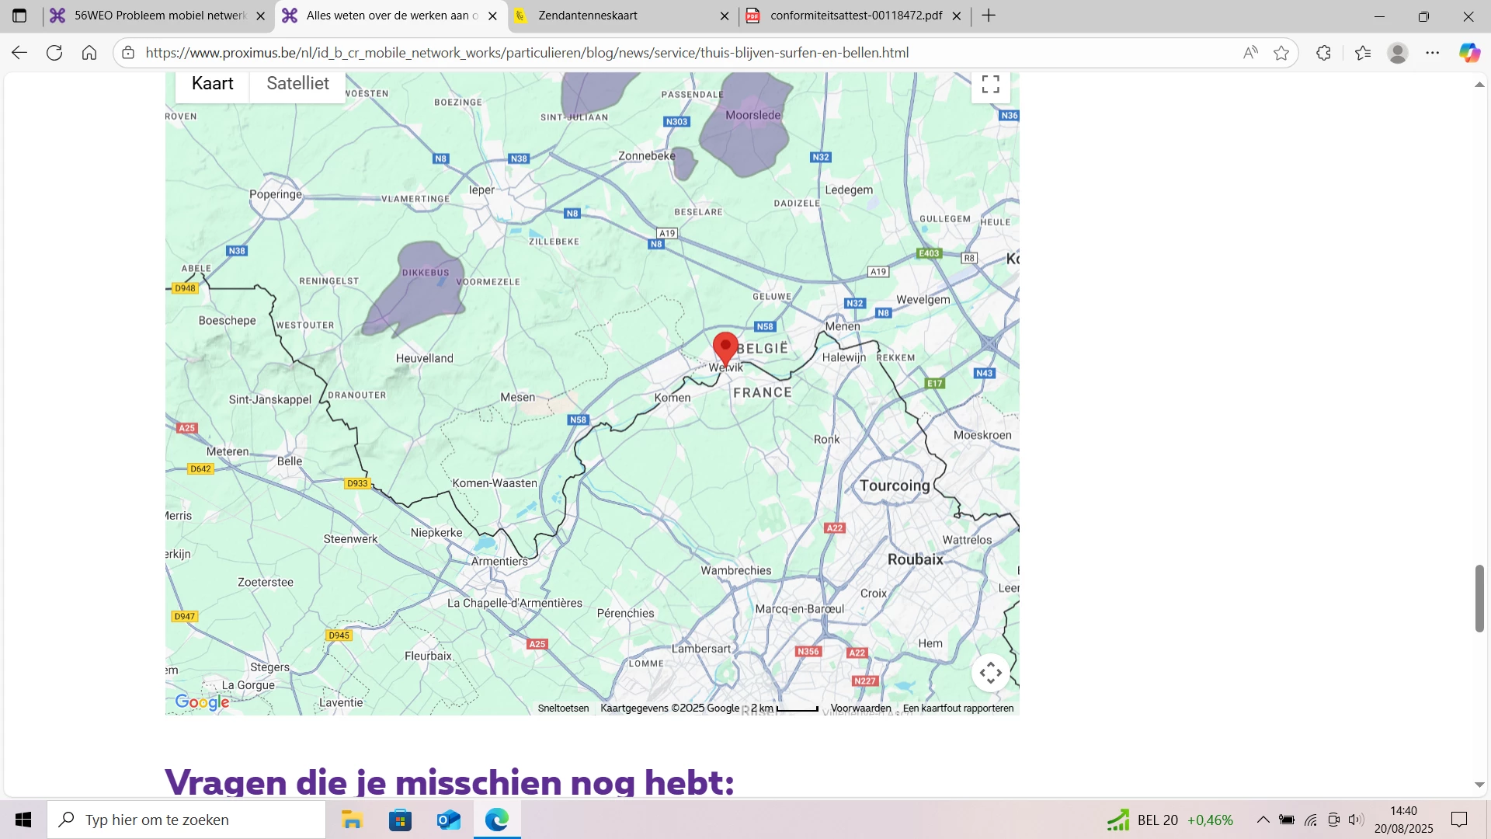Open the Copilot sidebar icon
Screen dimensions: 1491x839
(1469, 53)
